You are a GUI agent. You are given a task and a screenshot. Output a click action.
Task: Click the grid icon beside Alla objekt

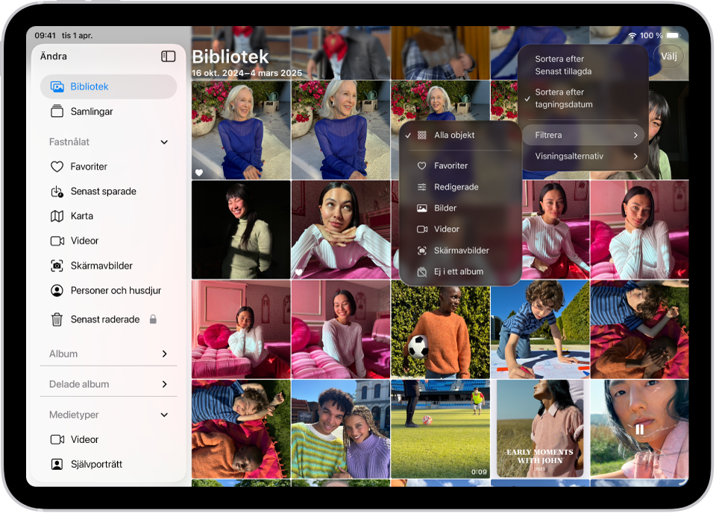422,135
